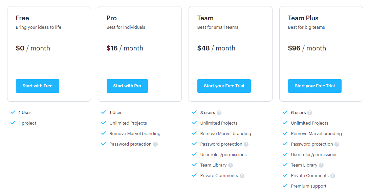Start the free trial for Team Plus
369x194 pixels.
click(314, 86)
